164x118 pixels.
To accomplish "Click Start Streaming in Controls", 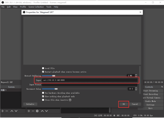I will [150, 91].
